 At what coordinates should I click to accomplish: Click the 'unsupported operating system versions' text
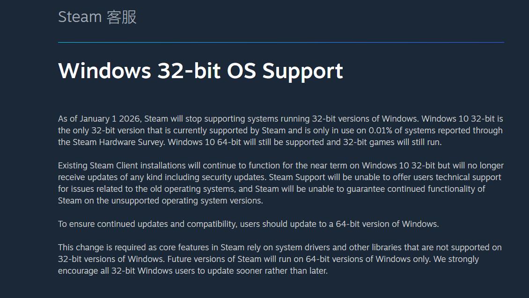[x=186, y=201]
